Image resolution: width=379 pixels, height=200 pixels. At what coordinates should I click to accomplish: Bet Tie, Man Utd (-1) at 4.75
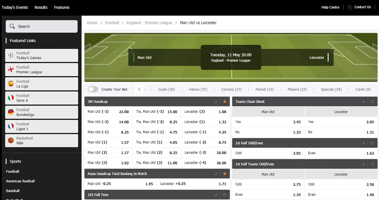pos(157,132)
